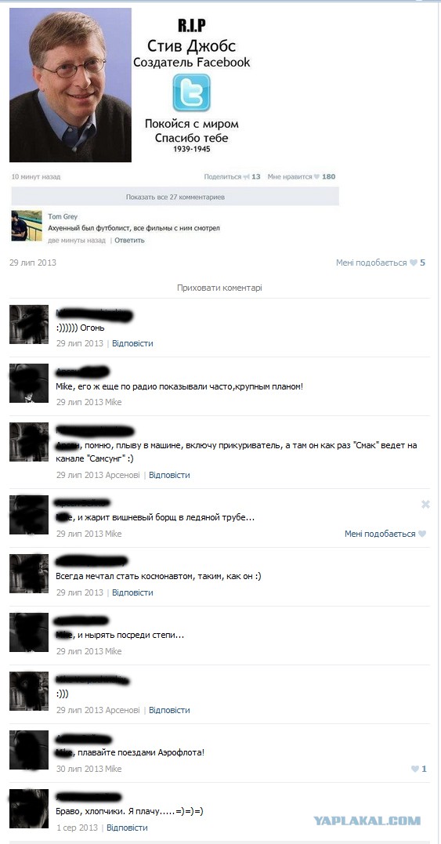This screenshot has height=844, width=441.
Task: Click Мені подобається on the вишневый борщ comment
Action: pos(380,534)
